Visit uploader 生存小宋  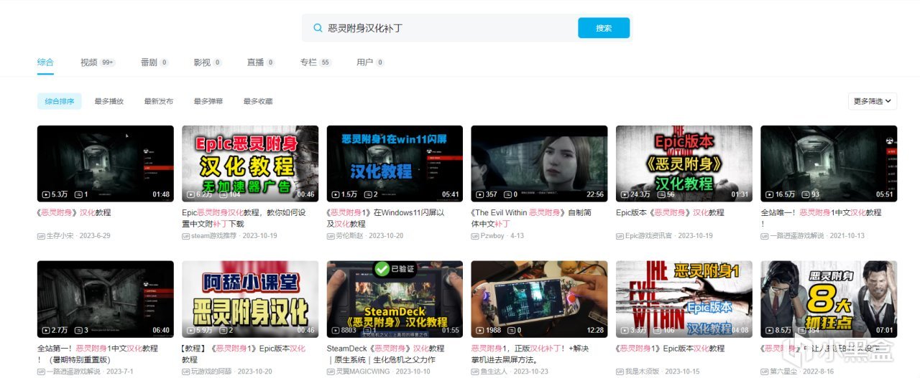coord(62,235)
